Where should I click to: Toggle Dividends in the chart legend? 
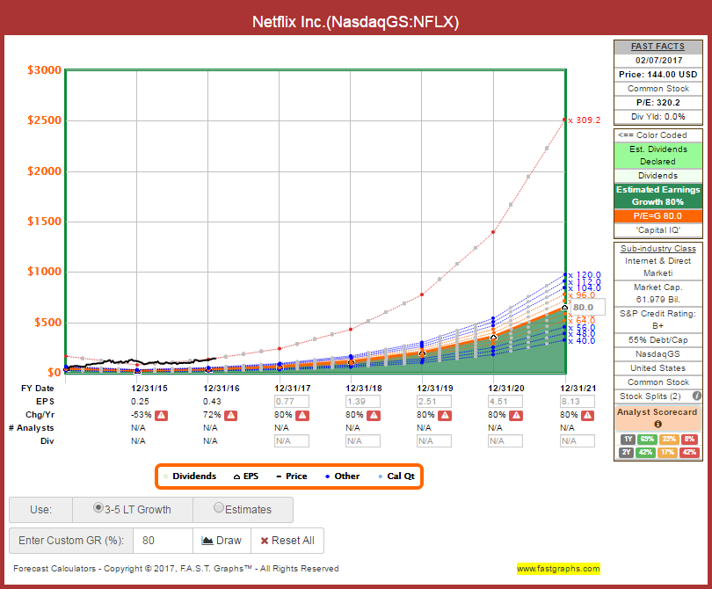(x=189, y=476)
